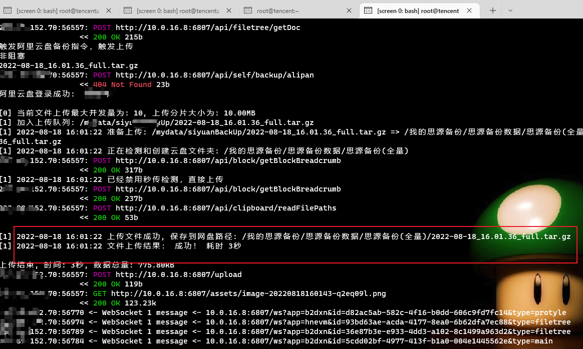This screenshot has height=349, width=583.
Task: Click the standalone filename 2022-08-18_16.01.36_full.tar.gz
Action: pyautogui.click(x=69, y=65)
